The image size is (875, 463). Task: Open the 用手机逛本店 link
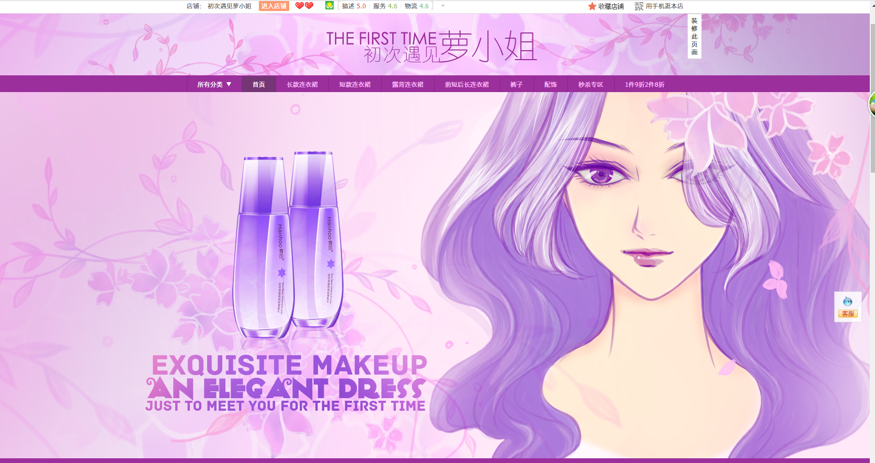pyautogui.click(x=664, y=6)
